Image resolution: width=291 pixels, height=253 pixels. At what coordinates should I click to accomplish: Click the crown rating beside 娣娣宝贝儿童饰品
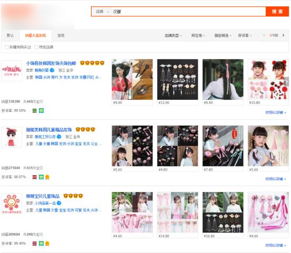pyautogui.click(x=73, y=196)
